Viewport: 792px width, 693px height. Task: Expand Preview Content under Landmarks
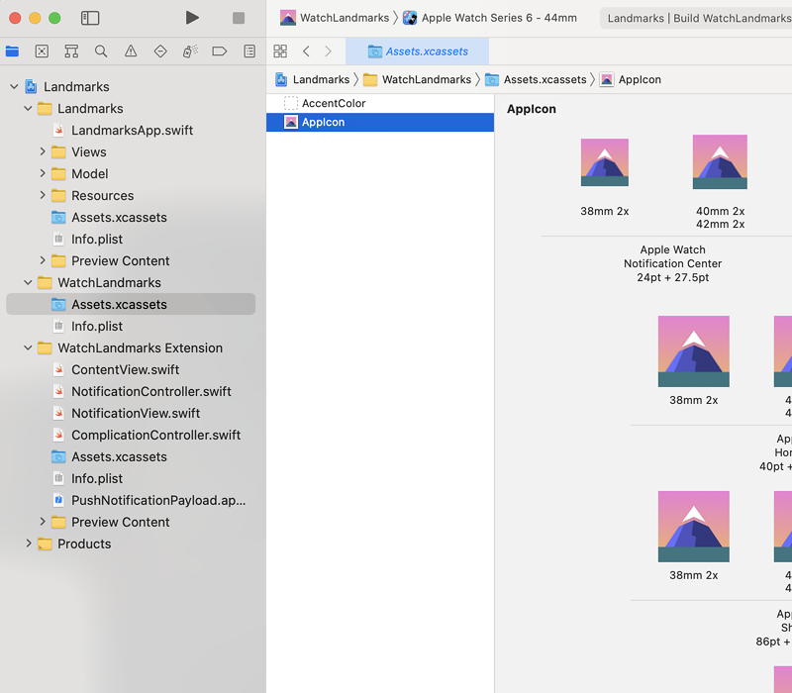[43, 260]
